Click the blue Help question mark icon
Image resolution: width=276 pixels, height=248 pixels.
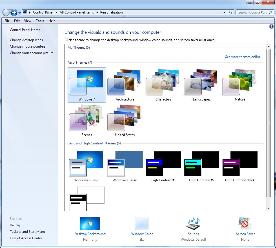coord(271,26)
